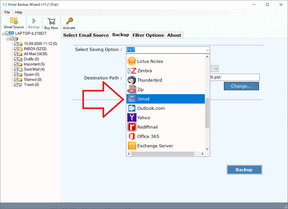
Task: Switch to the About tab
Action: click(x=174, y=35)
